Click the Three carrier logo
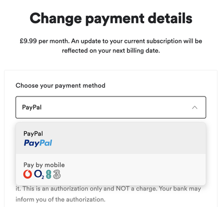Screen dimensions: 223x207 click(x=57, y=174)
